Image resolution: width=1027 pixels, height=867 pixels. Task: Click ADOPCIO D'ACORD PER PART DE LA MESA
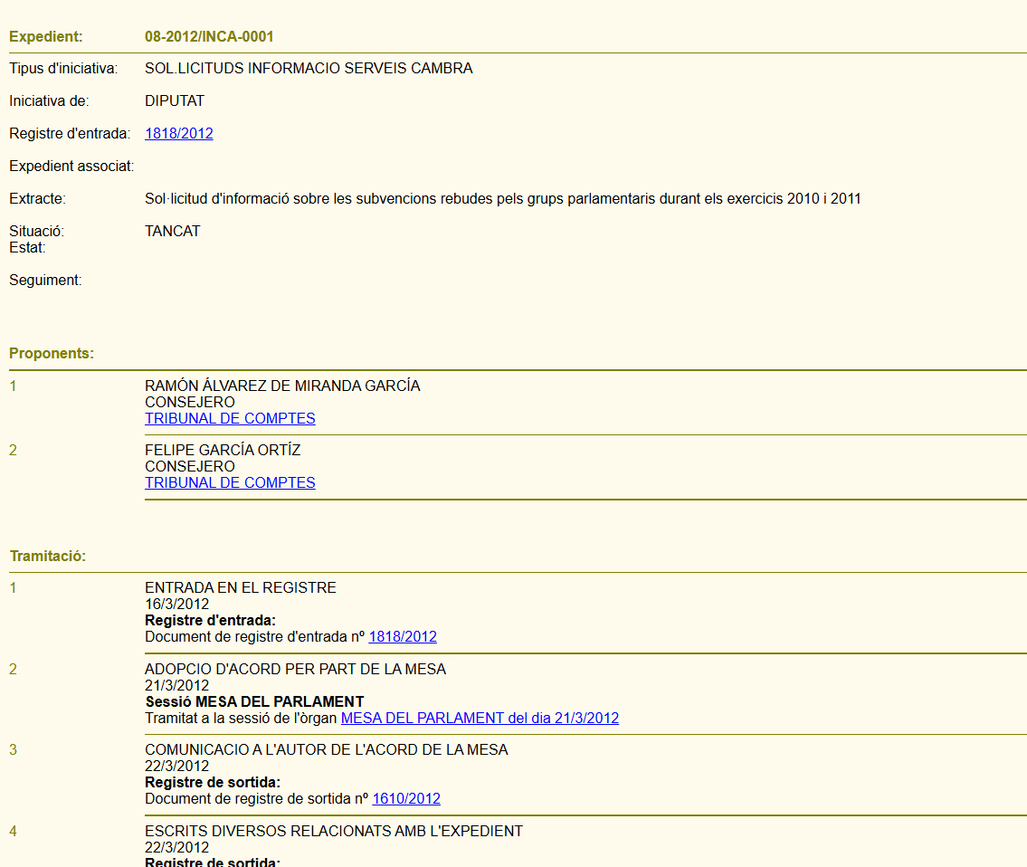point(295,670)
